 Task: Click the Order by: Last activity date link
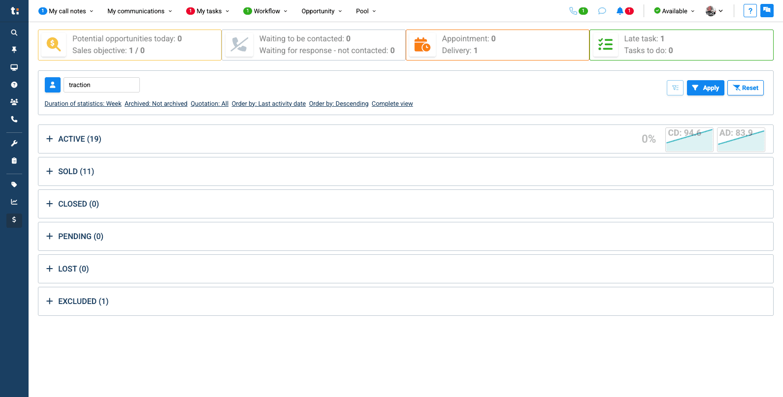(x=269, y=104)
